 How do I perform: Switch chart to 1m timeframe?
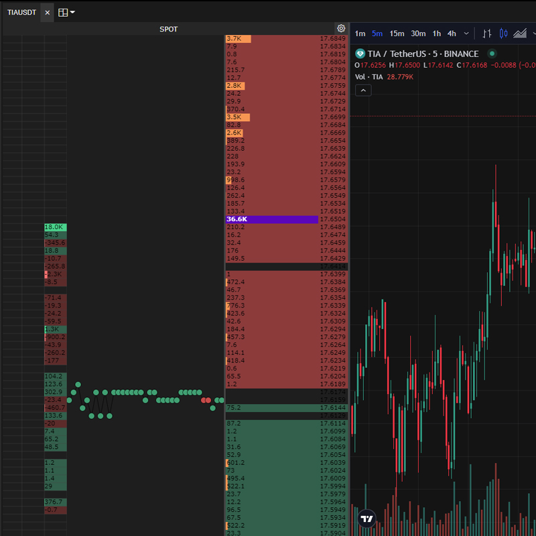coord(360,33)
